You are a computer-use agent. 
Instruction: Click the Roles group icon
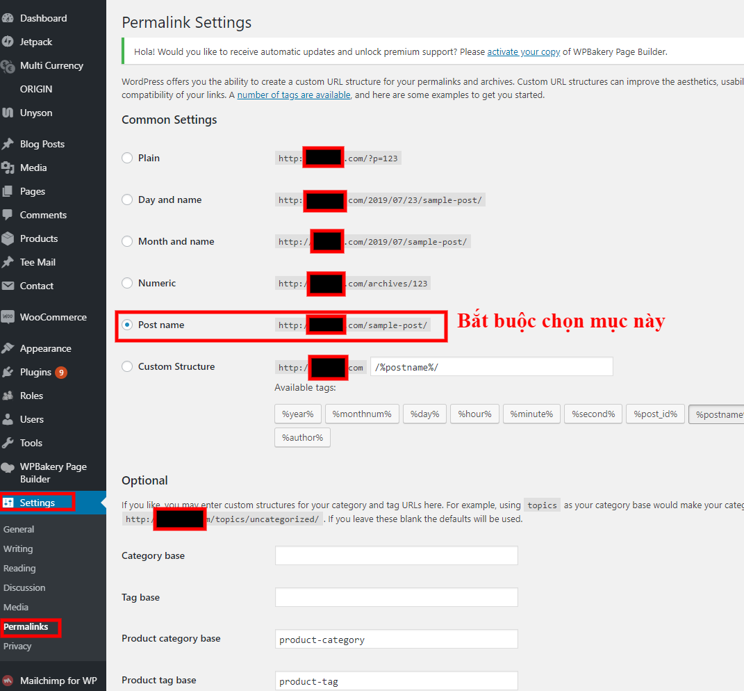pyautogui.click(x=8, y=396)
